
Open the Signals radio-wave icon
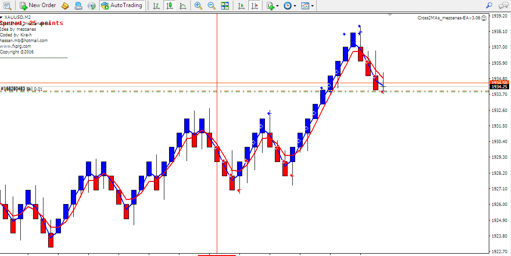click(92, 6)
